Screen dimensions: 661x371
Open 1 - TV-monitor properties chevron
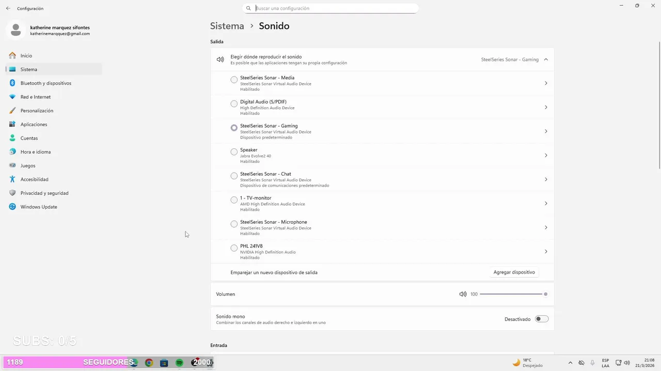tap(546, 204)
